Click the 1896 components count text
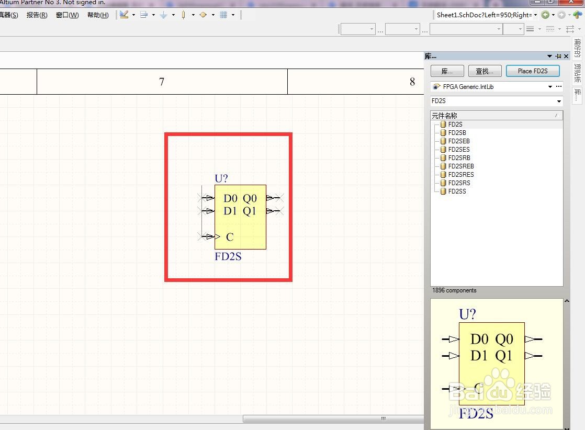This screenshot has height=430, width=585. pyautogui.click(x=454, y=290)
